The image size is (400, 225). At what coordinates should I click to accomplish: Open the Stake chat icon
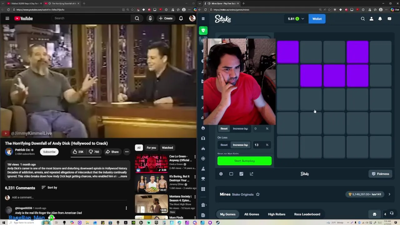click(389, 19)
